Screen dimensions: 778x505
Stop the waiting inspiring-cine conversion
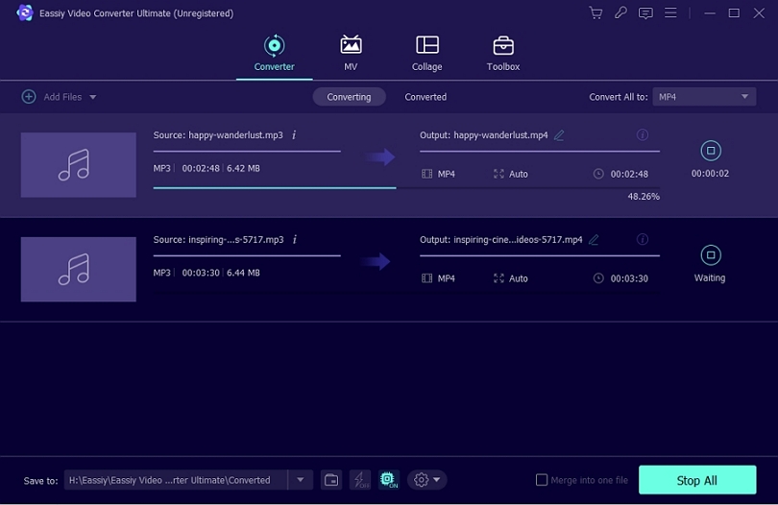coord(711,255)
